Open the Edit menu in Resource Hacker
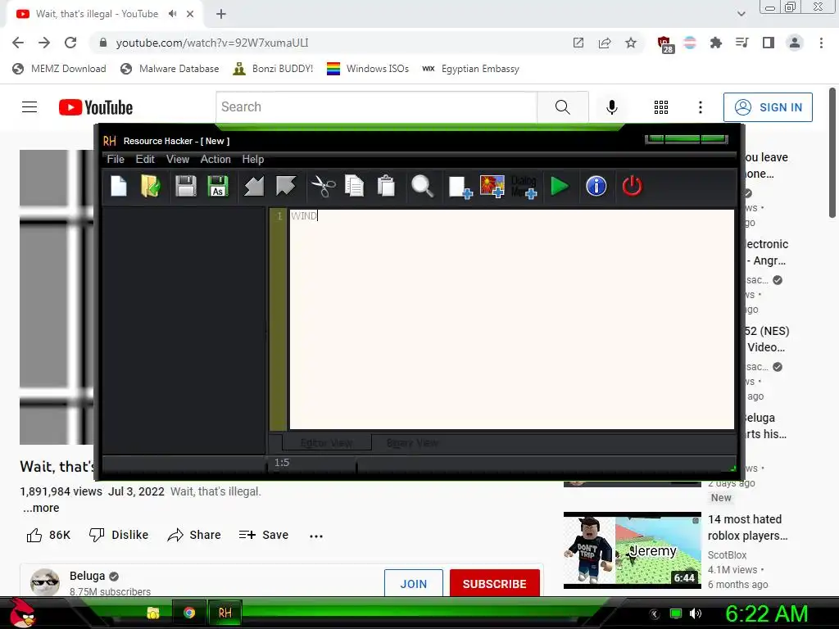This screenshot has width=839, height=629. 145,160
